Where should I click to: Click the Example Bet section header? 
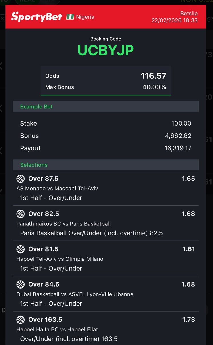coord(36,107)
